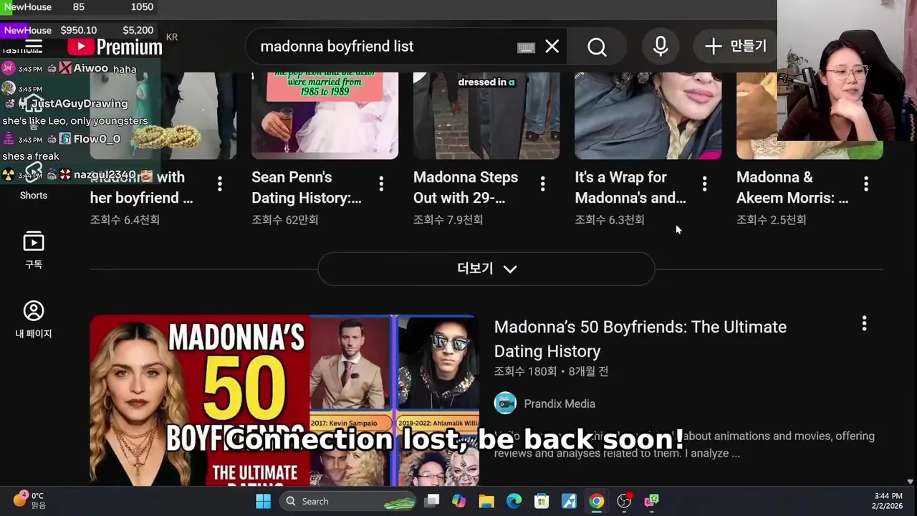
Task: Open the on-screen keyboard icon in search box
Action: coord(526,47)
